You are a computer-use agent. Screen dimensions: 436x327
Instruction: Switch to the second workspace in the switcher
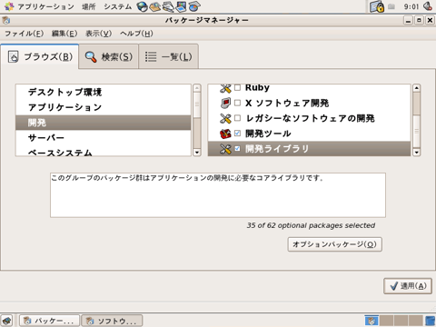[386, 321]
